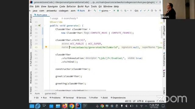Open the Services tool window
This screenshot has height=109, width=195.
81,97
